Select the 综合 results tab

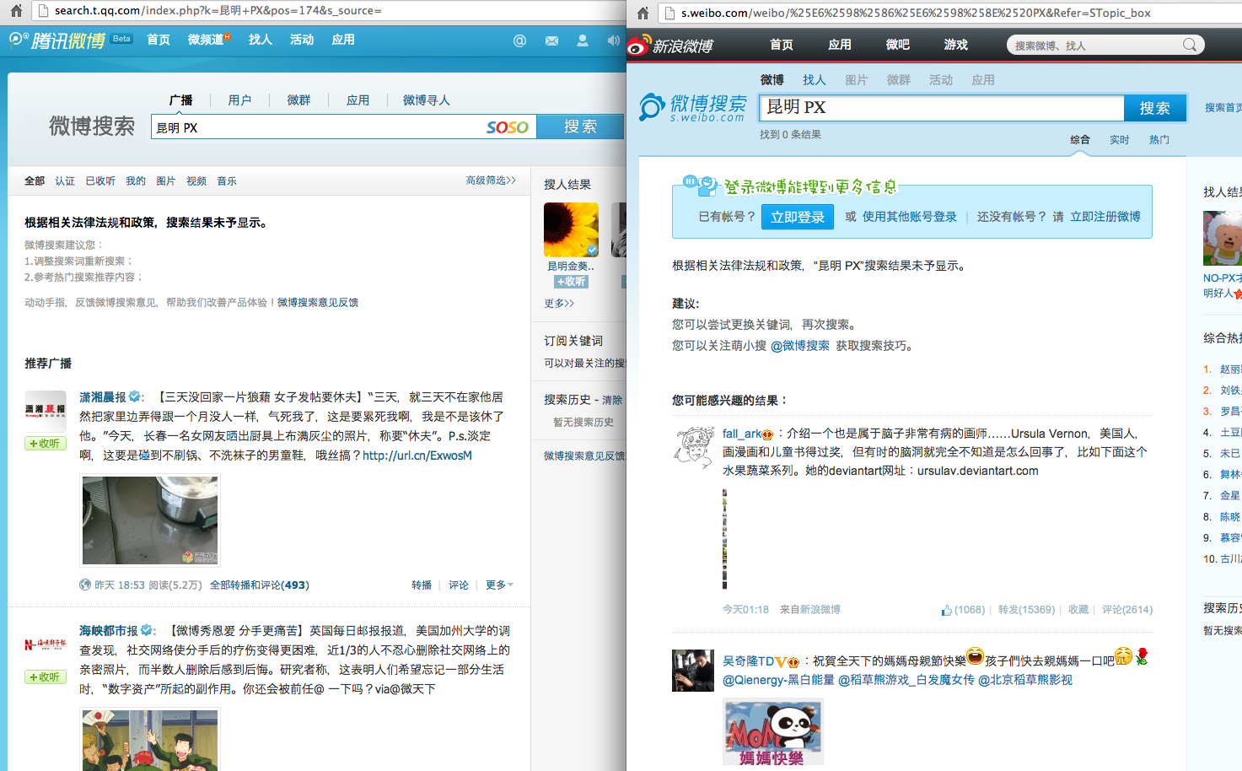point(1080,140)
